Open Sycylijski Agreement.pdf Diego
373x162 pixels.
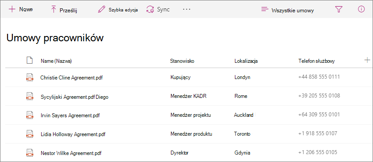click(x=75, y=97)
